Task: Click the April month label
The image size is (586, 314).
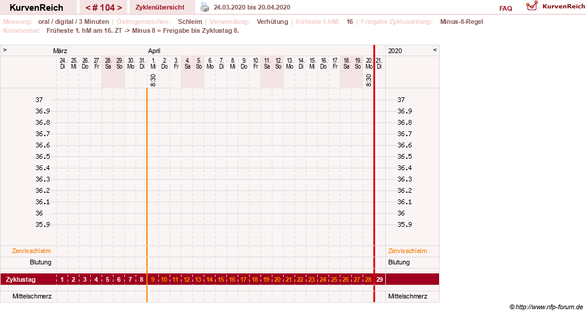Action: tap(154, 51)
